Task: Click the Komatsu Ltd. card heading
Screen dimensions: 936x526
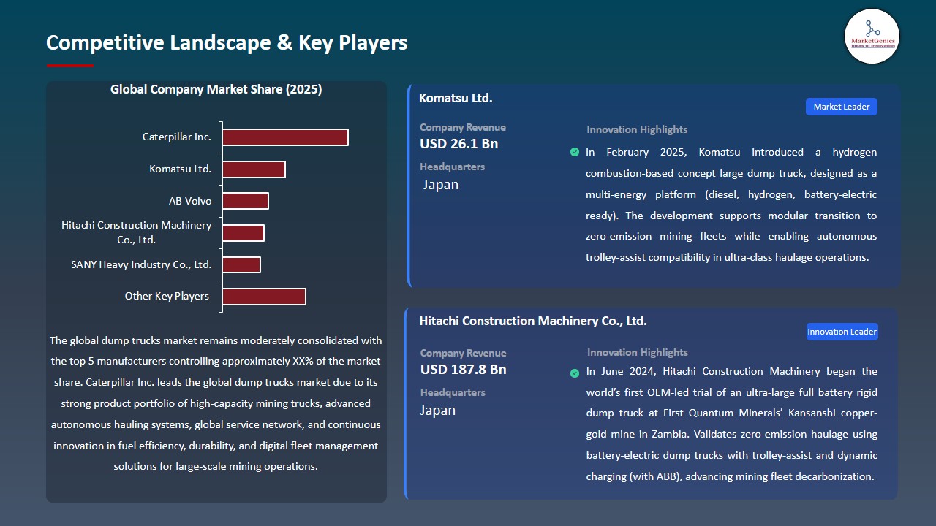Action: coord(456,98)
